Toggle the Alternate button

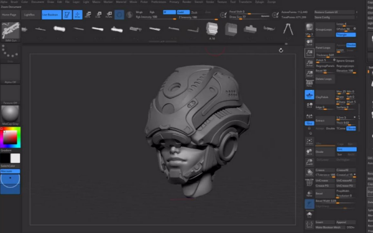click(10, 171)
